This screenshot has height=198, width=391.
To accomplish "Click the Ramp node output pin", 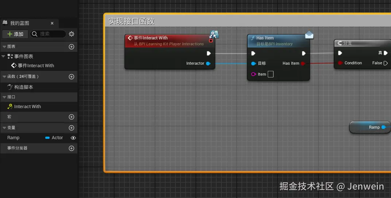I will point(383,127).
